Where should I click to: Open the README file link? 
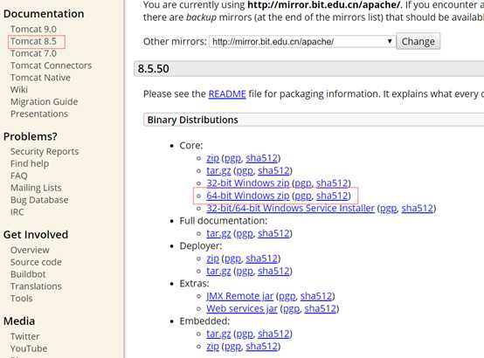pyautogui.click(x=227, y=93)
